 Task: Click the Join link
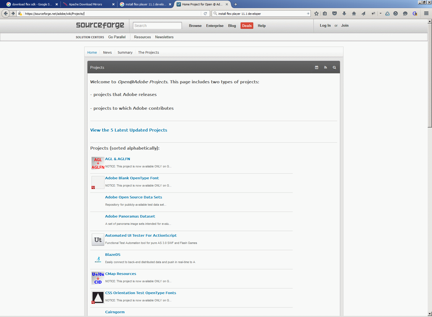point(345,25)
